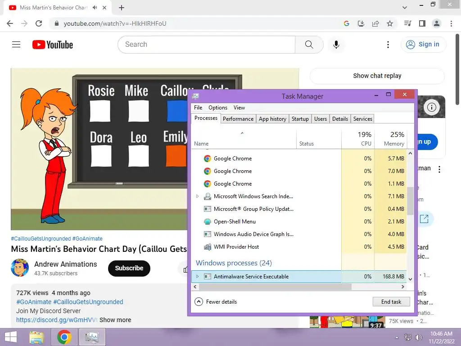Open the File menu in Task Manager
The height and width of the screenshot is (346, 461).
coord(198,107)
